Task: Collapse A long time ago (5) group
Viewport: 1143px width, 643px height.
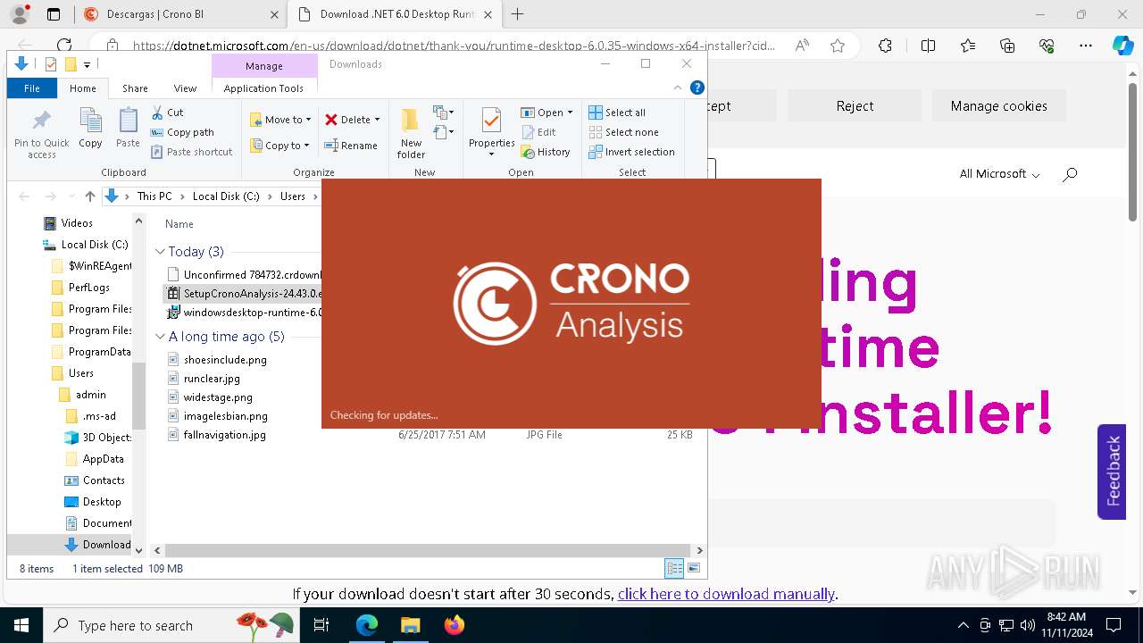Action: (x=161, y=337)
